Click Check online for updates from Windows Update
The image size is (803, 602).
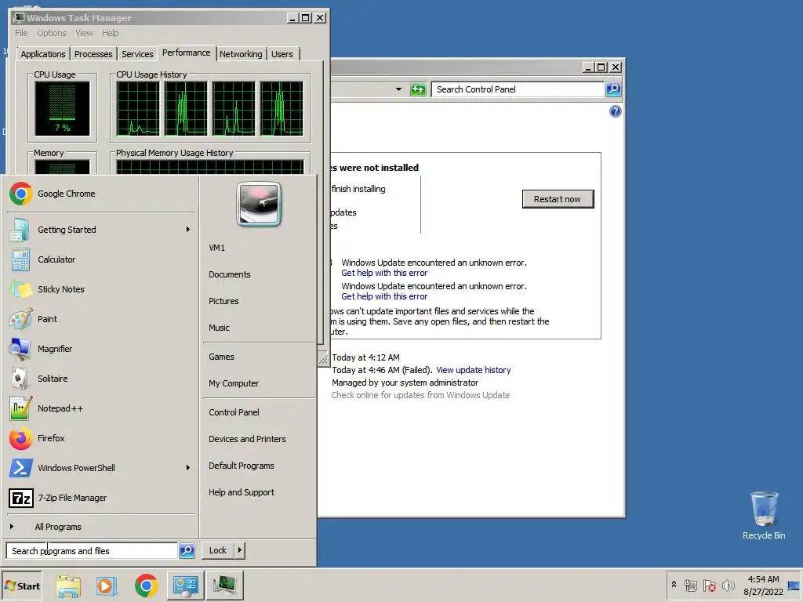[420, 395]
